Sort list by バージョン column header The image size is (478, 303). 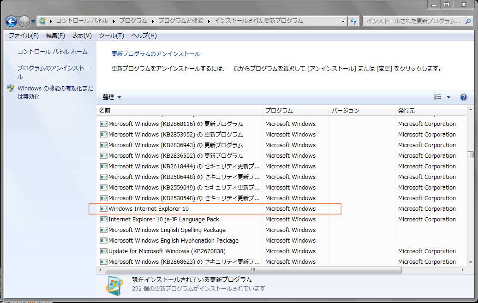point(362,111)
